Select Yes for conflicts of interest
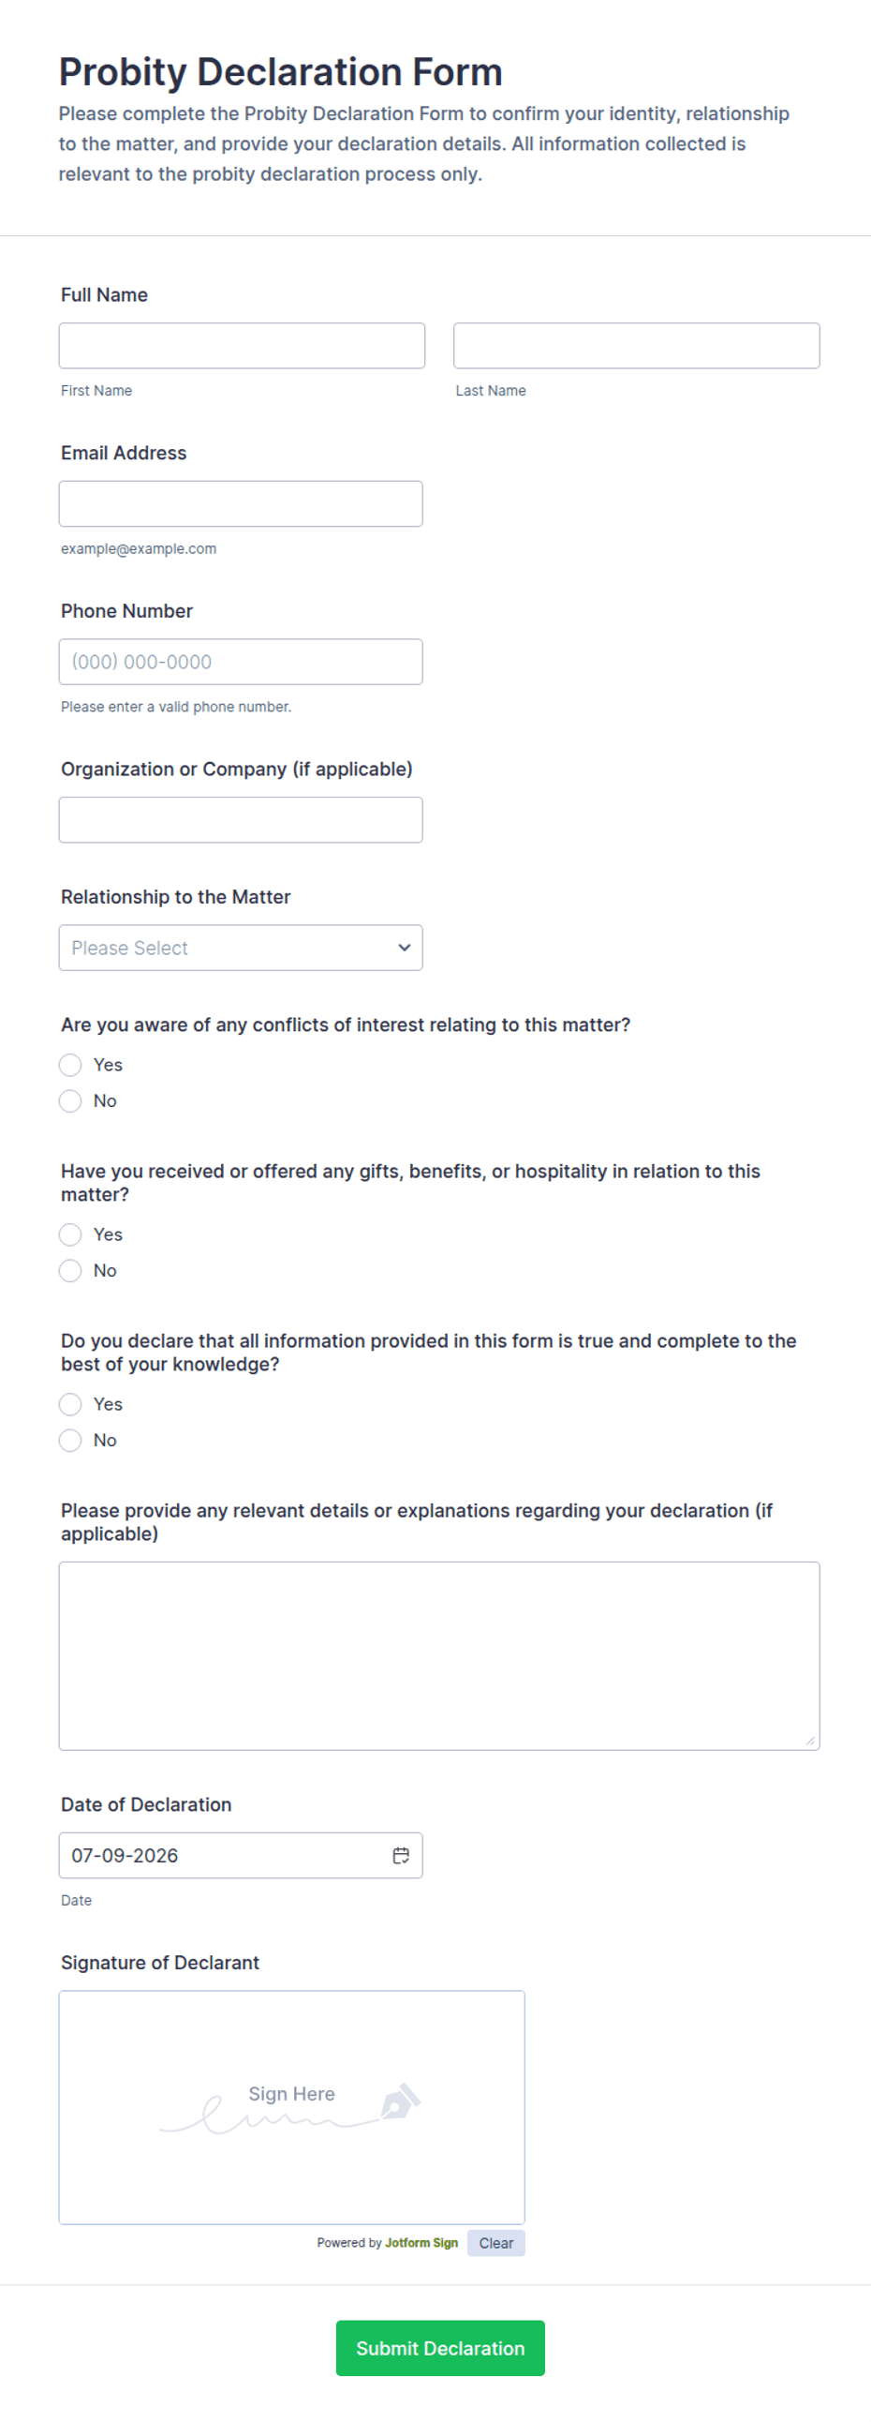The image size is (871, 2422). (x=70, y=1065)
